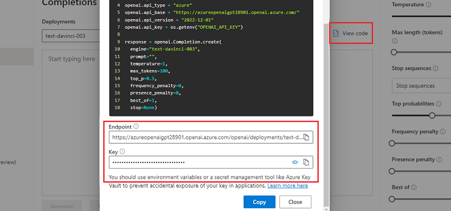Close the sample code dialog
The width and height of the screenshot is (451, 211).
295,202
